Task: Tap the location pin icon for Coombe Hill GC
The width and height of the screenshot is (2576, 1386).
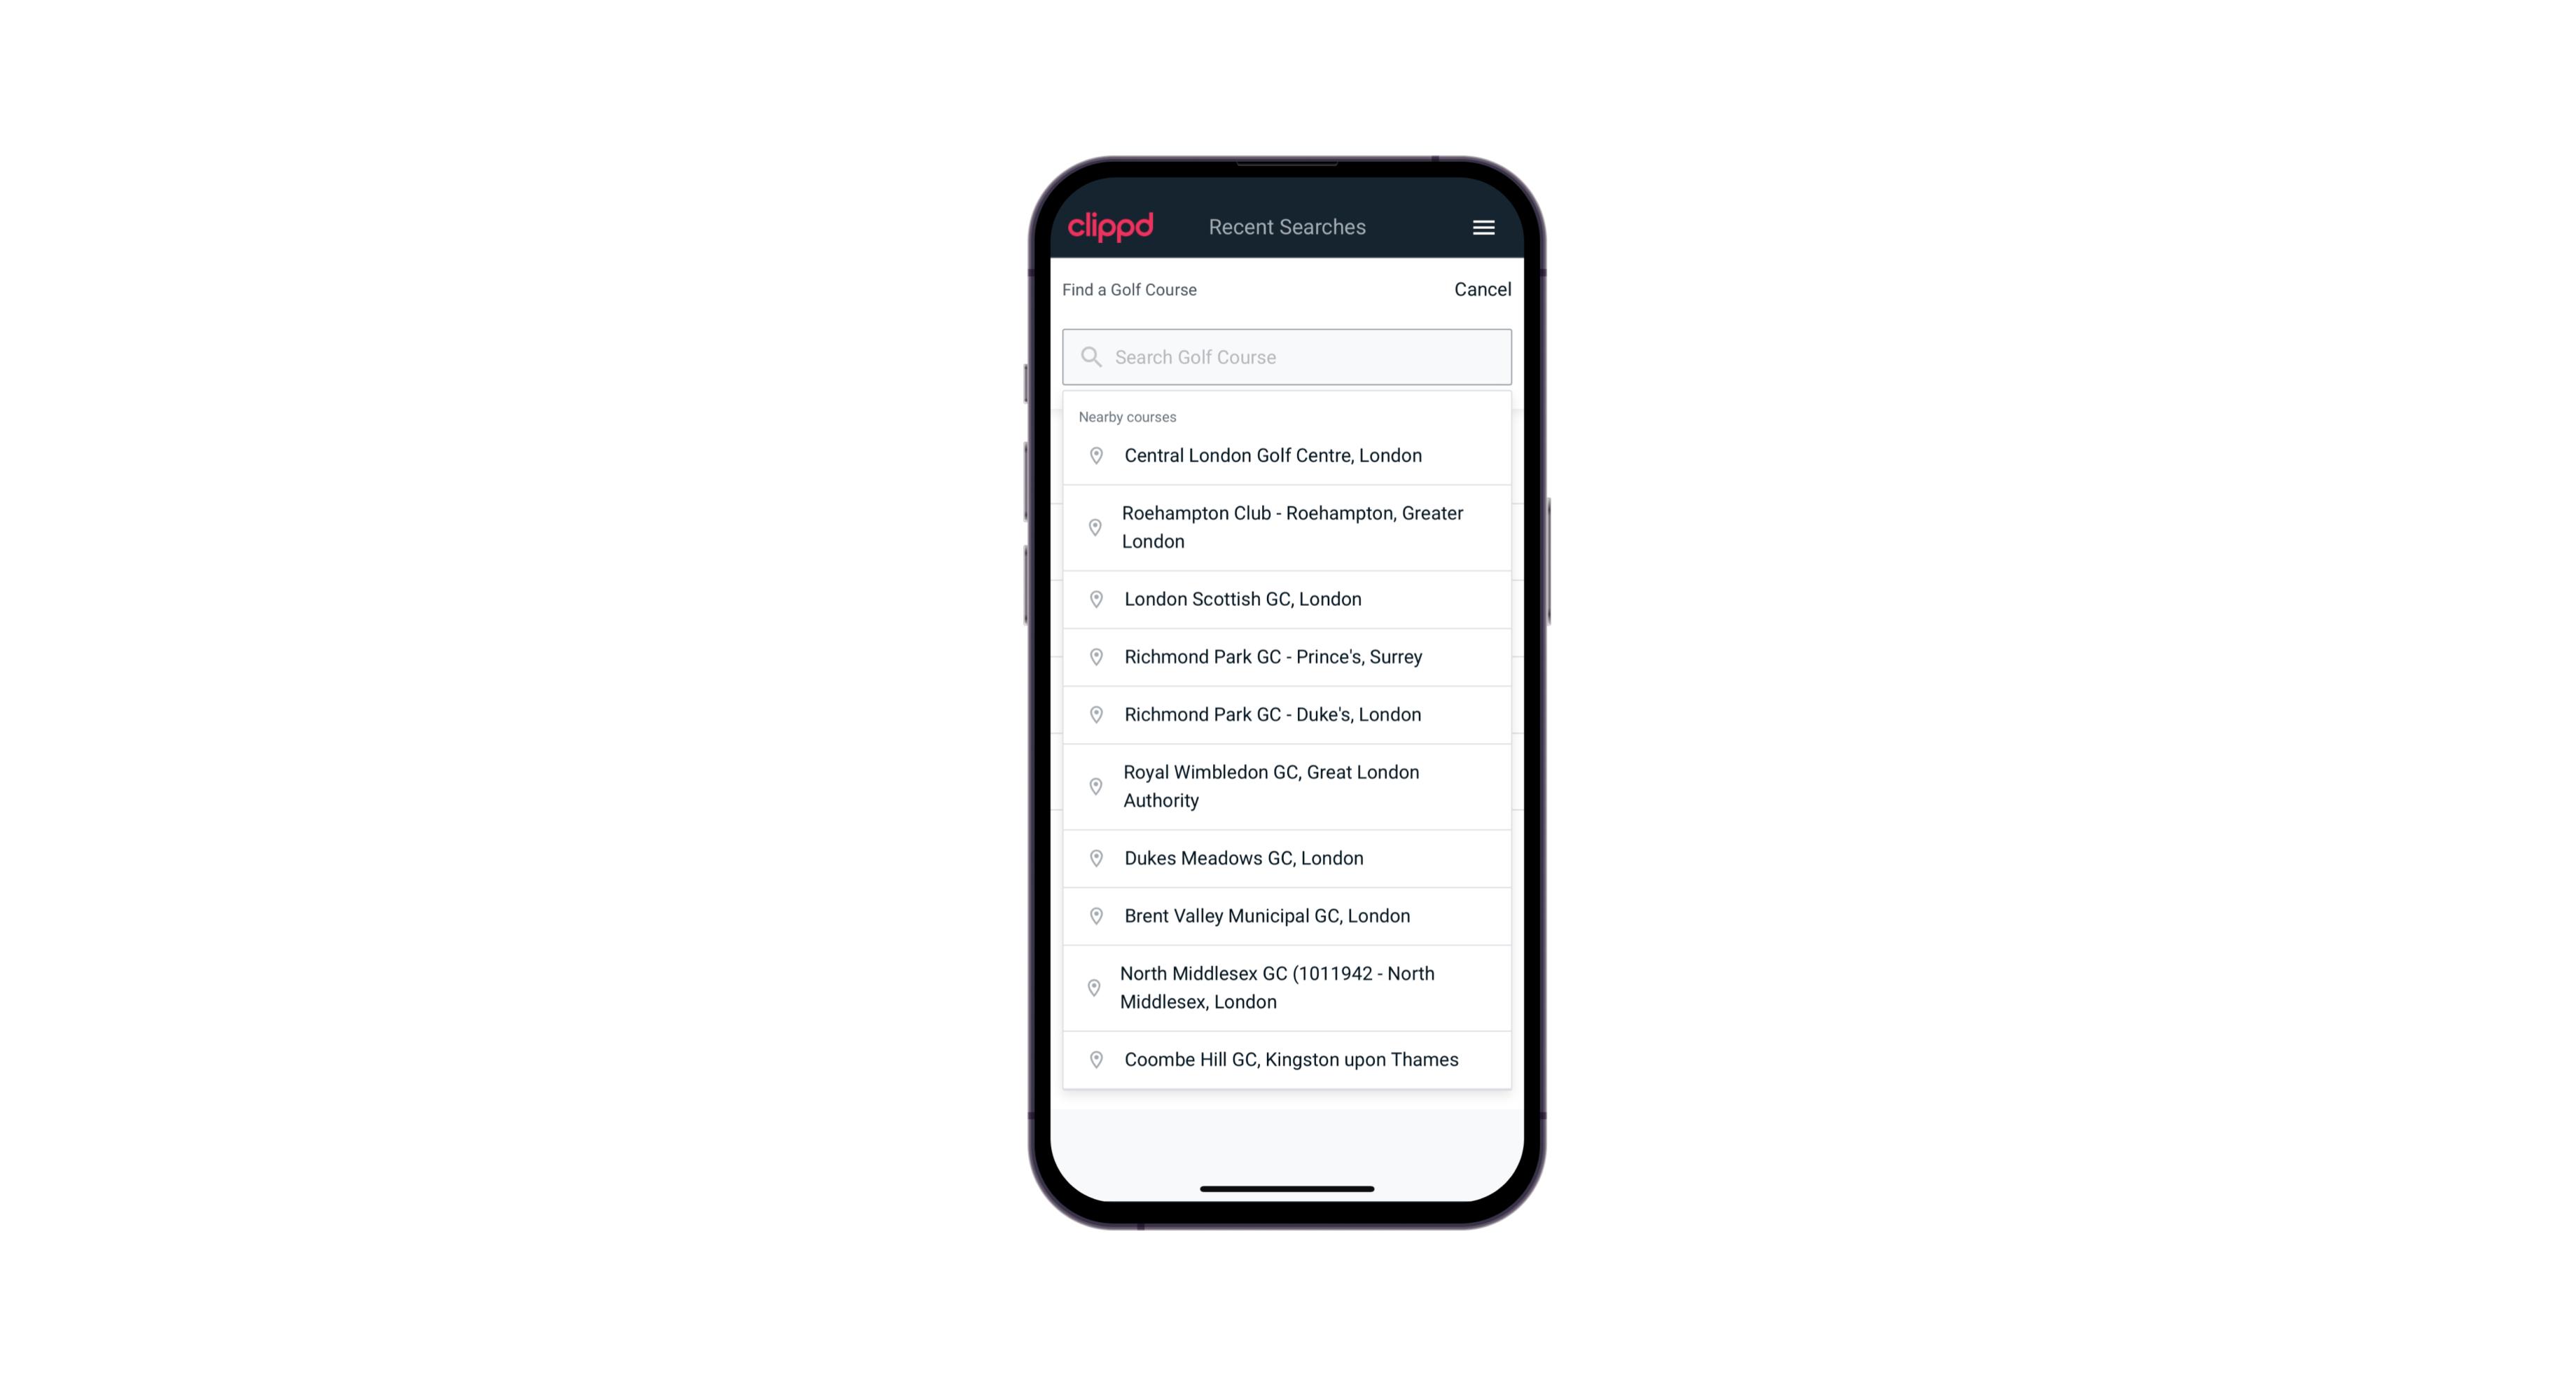Action: pyautogui.click(x=1092, y=1060)
